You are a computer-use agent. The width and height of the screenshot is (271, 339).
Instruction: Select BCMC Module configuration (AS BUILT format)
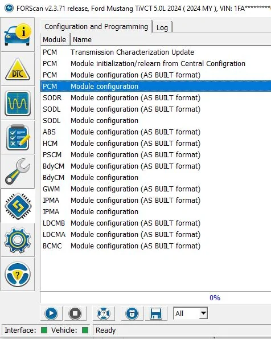click(x=155, y=246)
